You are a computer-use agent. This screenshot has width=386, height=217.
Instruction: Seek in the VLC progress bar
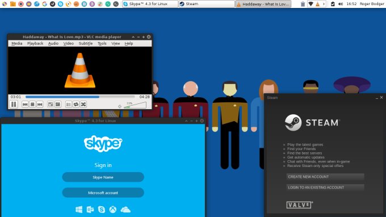(x=80, y=97)
